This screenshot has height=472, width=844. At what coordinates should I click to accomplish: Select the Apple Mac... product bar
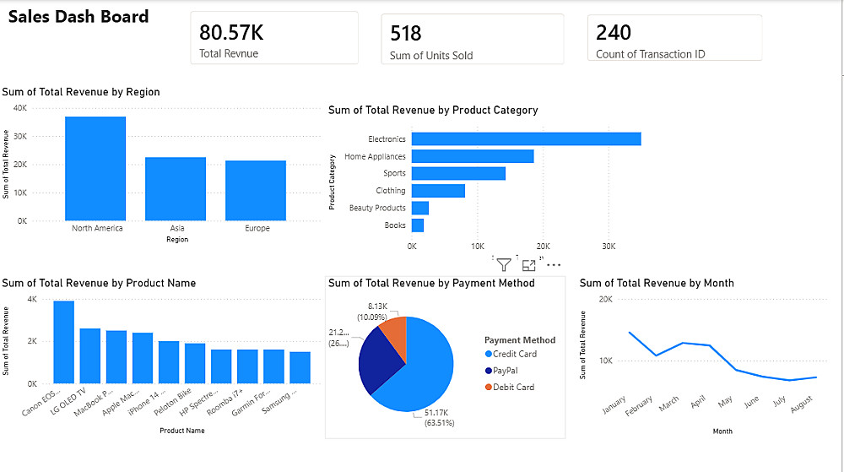(143, 358)
